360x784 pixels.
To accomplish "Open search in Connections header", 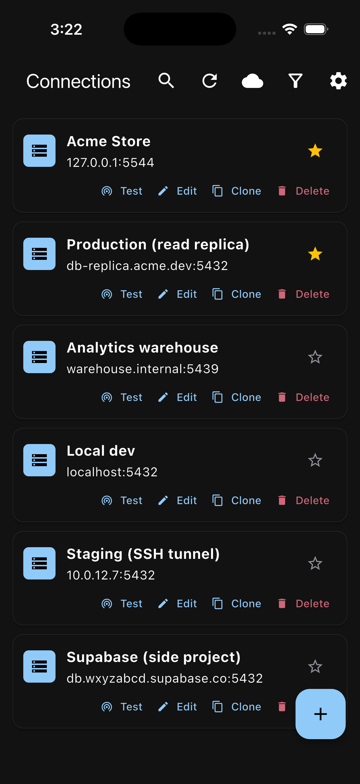I will pyautogui.click(x=166, y=81).
